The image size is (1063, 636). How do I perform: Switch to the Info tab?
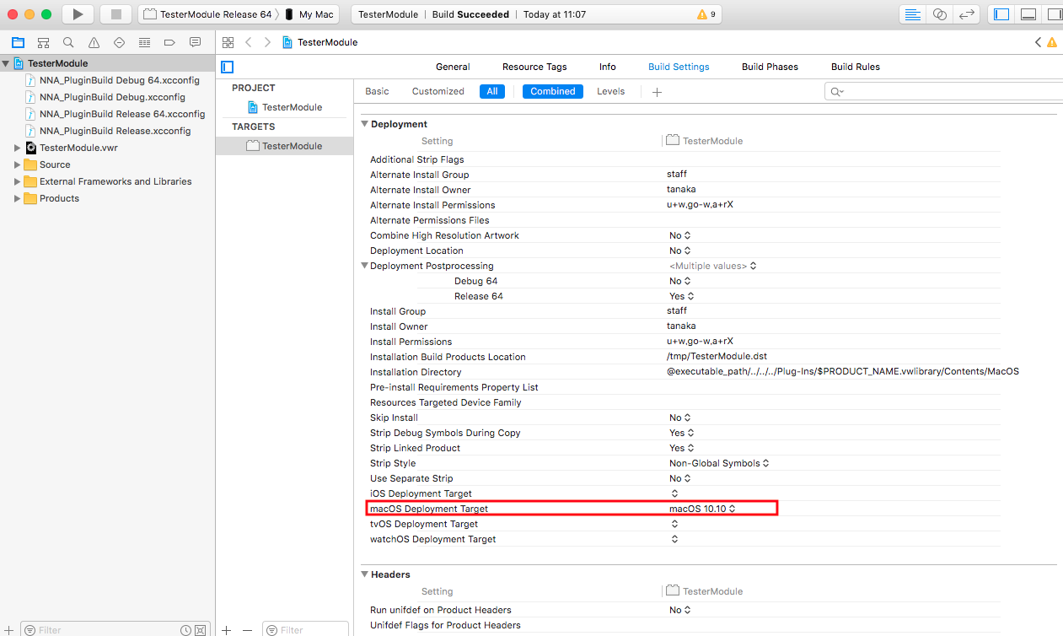pos(608,67)
